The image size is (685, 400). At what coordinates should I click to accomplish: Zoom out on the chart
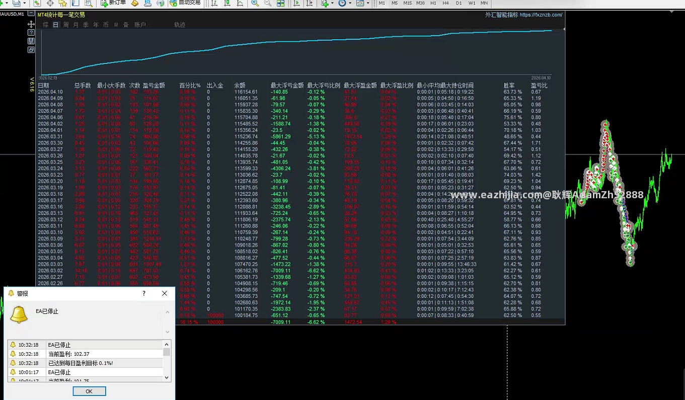click(x=268, y=3)
